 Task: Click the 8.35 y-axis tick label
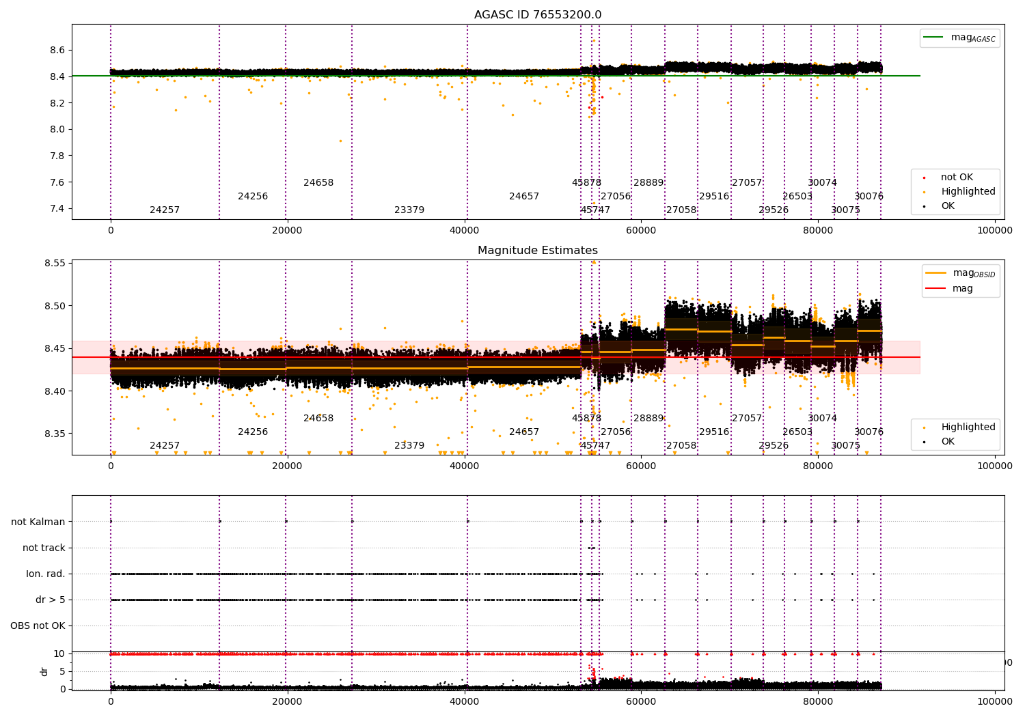coord(55,434)
